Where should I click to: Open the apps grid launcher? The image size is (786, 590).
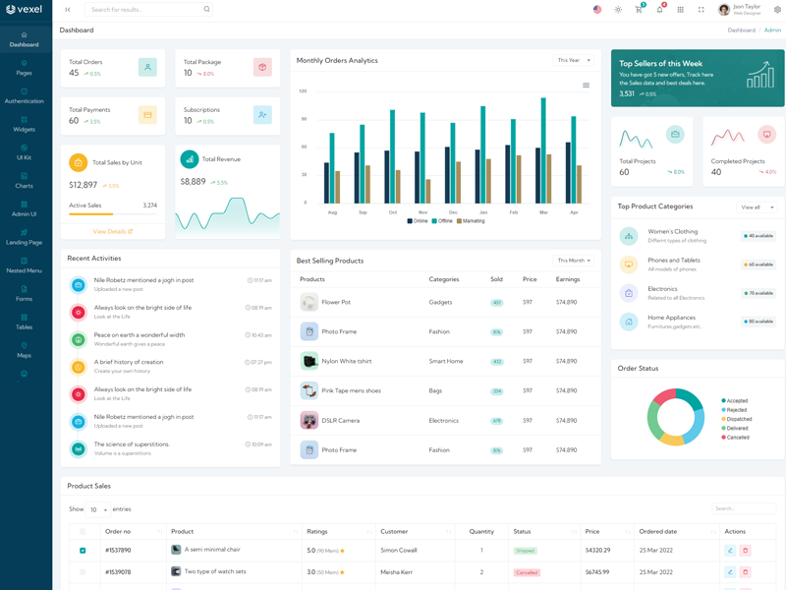tap(680, 10)
